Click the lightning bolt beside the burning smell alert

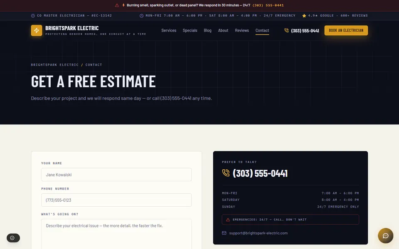click(x=123, y=5)
